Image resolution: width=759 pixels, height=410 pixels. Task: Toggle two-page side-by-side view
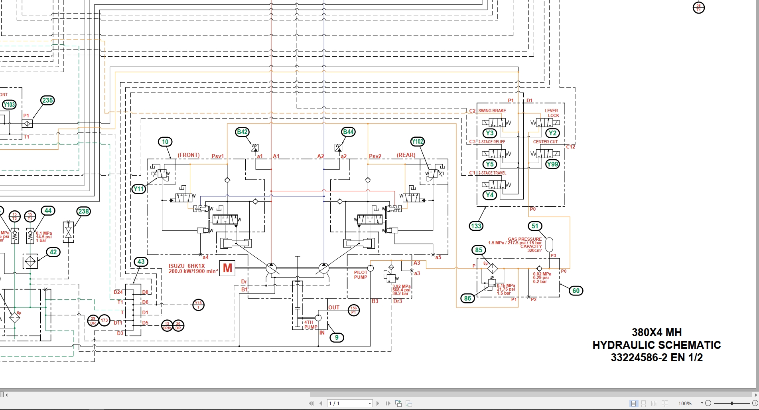(x=654, y=403)
